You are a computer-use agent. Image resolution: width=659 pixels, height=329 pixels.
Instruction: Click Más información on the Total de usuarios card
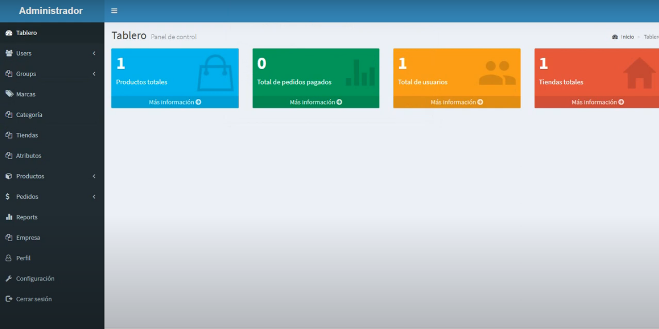coord(456,102)
